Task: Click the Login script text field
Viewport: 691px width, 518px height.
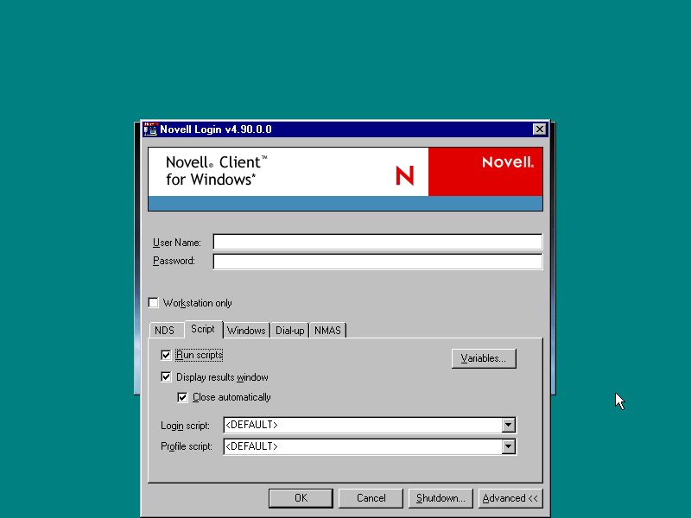Action: [363, 425]
